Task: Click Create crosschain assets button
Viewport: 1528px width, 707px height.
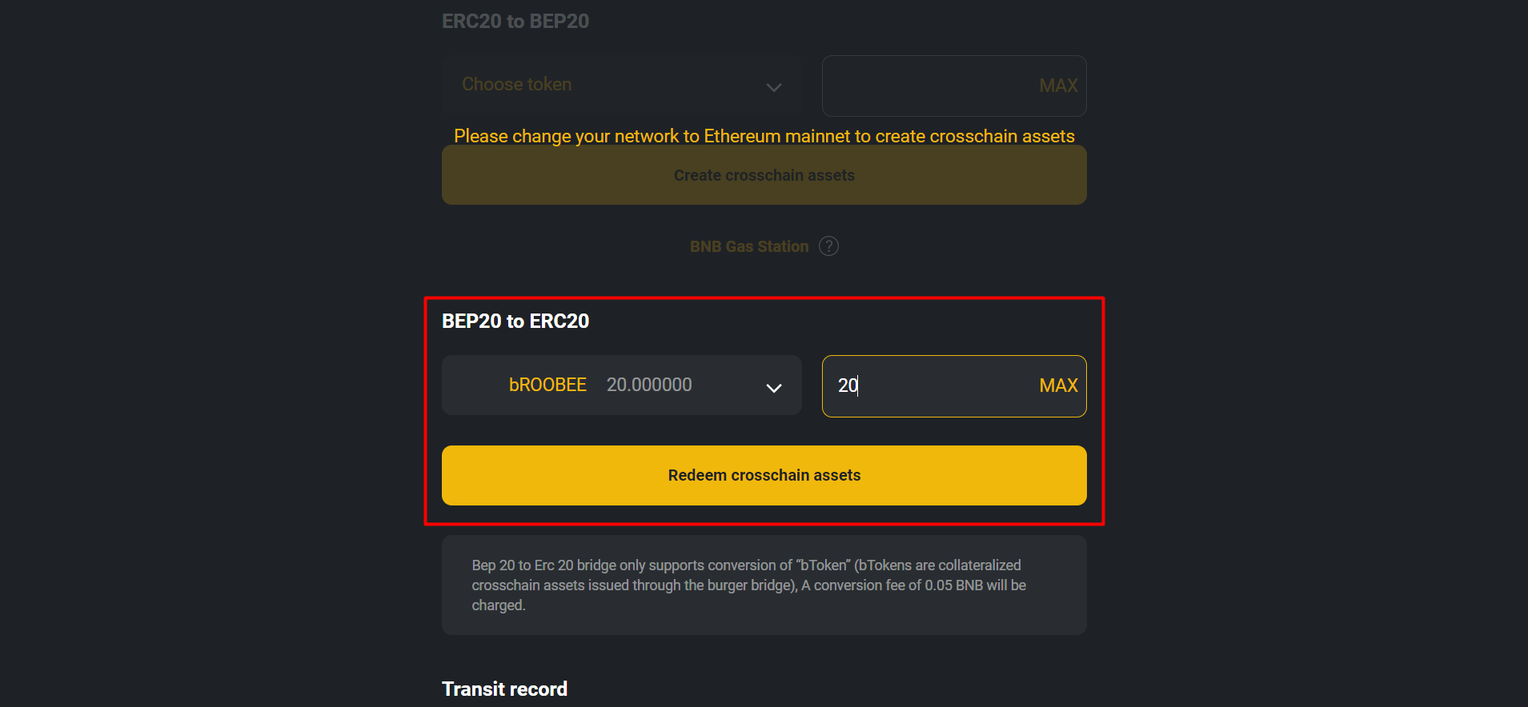Action: 764,175
